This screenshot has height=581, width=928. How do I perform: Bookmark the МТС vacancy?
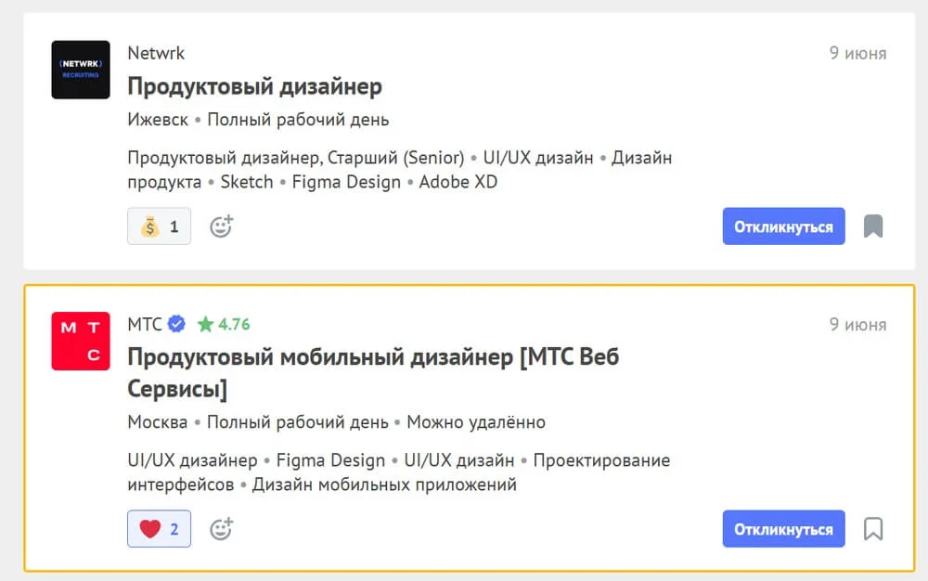[x=872, y=529]
